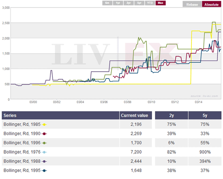Select the 1yr time range button
Image resolution: width=223 pixels, height=179 pixels.
coord(118,3)
